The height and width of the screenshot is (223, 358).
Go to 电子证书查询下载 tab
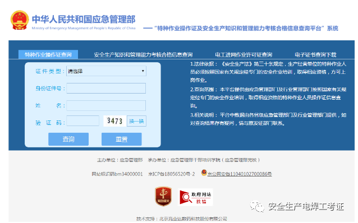pyautogui.click(x=315, y=55)
